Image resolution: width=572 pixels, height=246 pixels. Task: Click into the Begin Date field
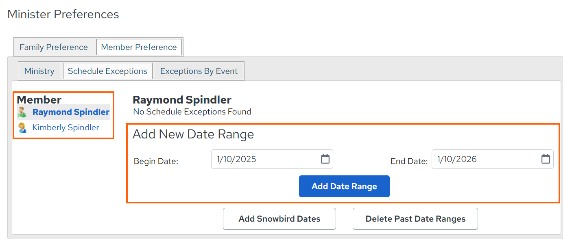click(x=272, y=159)
